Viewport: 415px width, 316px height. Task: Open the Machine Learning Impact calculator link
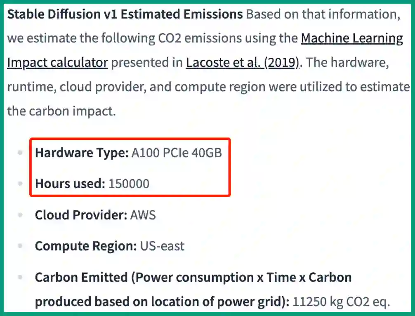(x=351, y=38)
